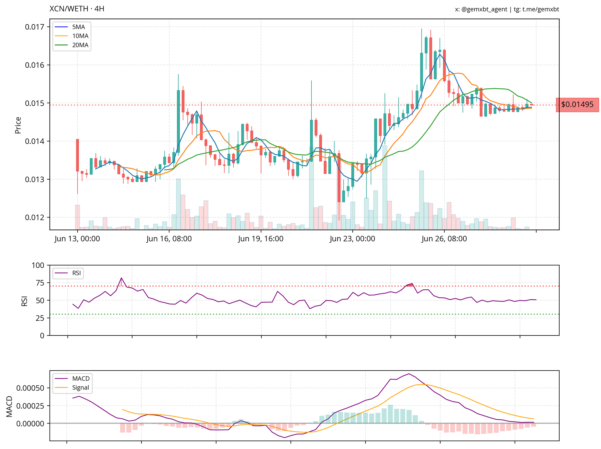
Task: Select the 20MA legend entry
Action: [x=72, y=45]
